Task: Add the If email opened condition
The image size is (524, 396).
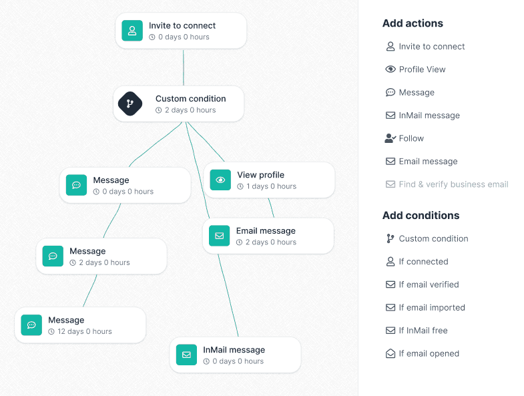Action: coord(428,354)
